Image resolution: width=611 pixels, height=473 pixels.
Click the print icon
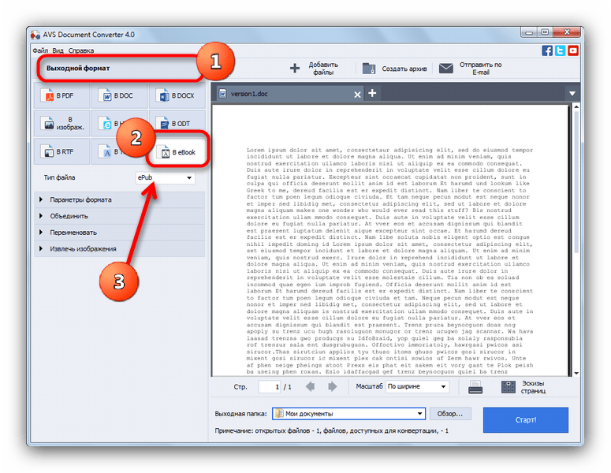pos(475,387)
